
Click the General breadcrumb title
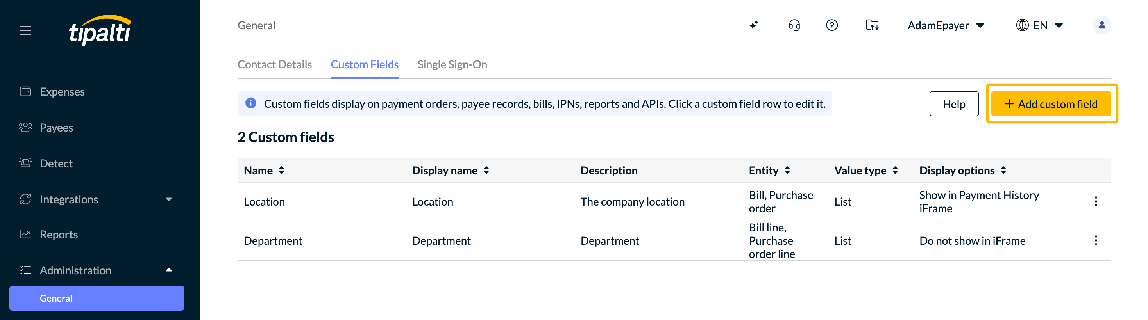click(x=256, y=25)
